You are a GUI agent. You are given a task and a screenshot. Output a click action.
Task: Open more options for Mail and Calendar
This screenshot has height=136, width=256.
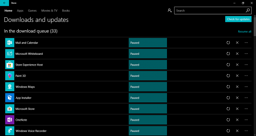click(x=246, y=43)
